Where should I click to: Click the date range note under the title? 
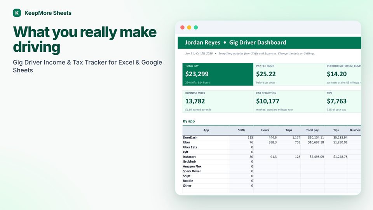tap(250, 53)
